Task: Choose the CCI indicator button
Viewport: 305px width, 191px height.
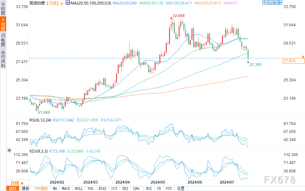Action: point(114,188)
